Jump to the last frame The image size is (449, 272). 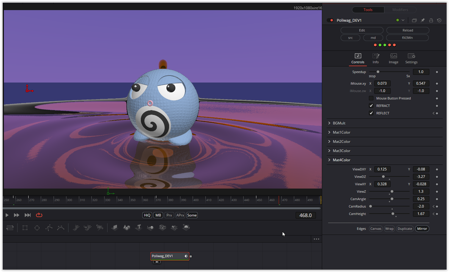click(x=28, y=215)
